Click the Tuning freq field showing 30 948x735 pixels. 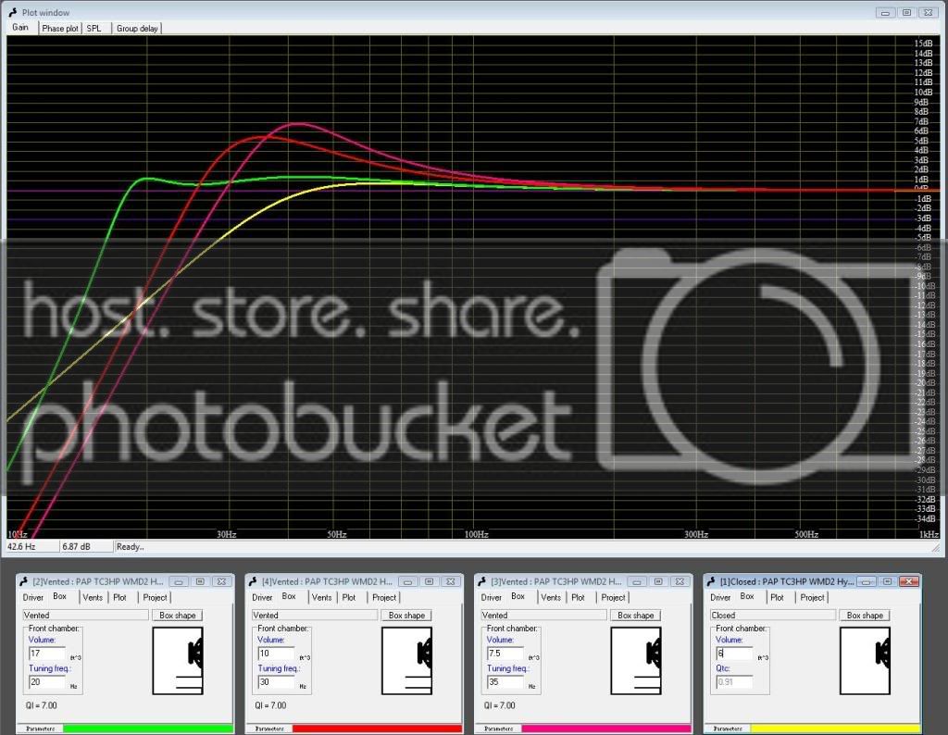[x=276, y=682]
